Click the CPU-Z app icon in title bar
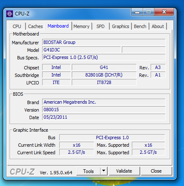This screenshot has width=184, height=186. 10,14
